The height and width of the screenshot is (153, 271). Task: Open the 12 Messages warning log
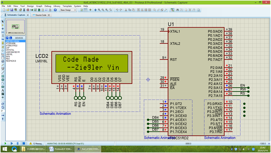[x=36, y=143]
